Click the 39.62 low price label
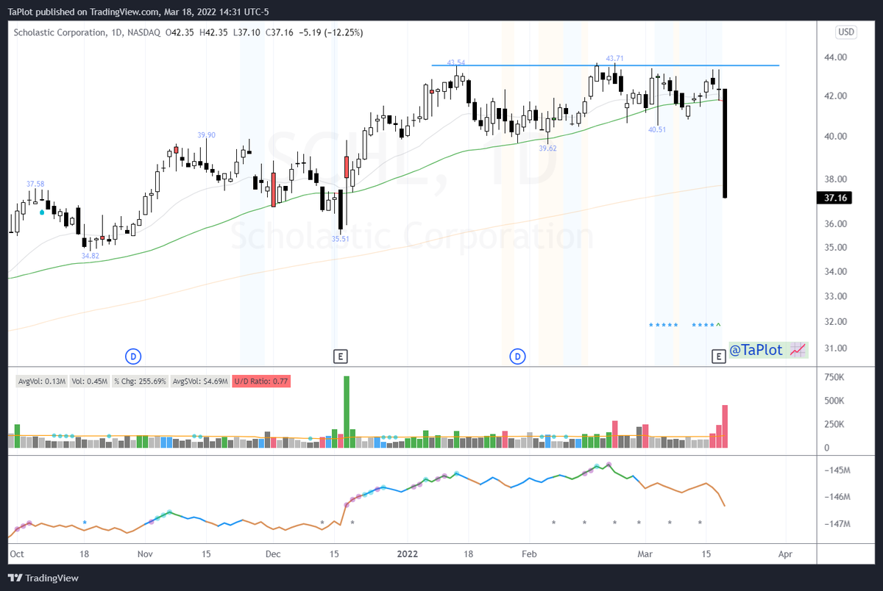This screenshot has width=883, height=591. click(547, 148)
